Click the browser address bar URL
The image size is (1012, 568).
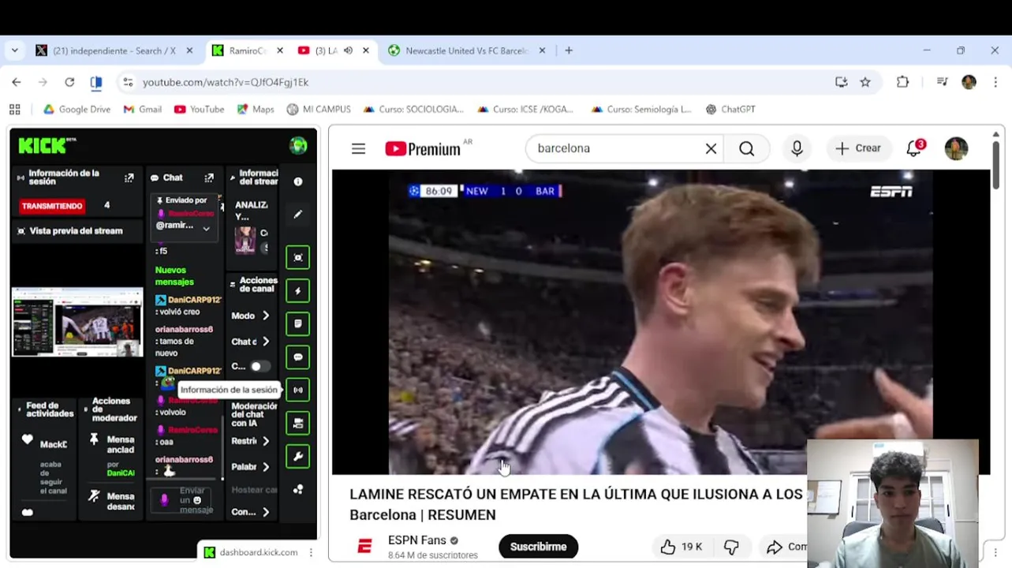tap(226, 82)
